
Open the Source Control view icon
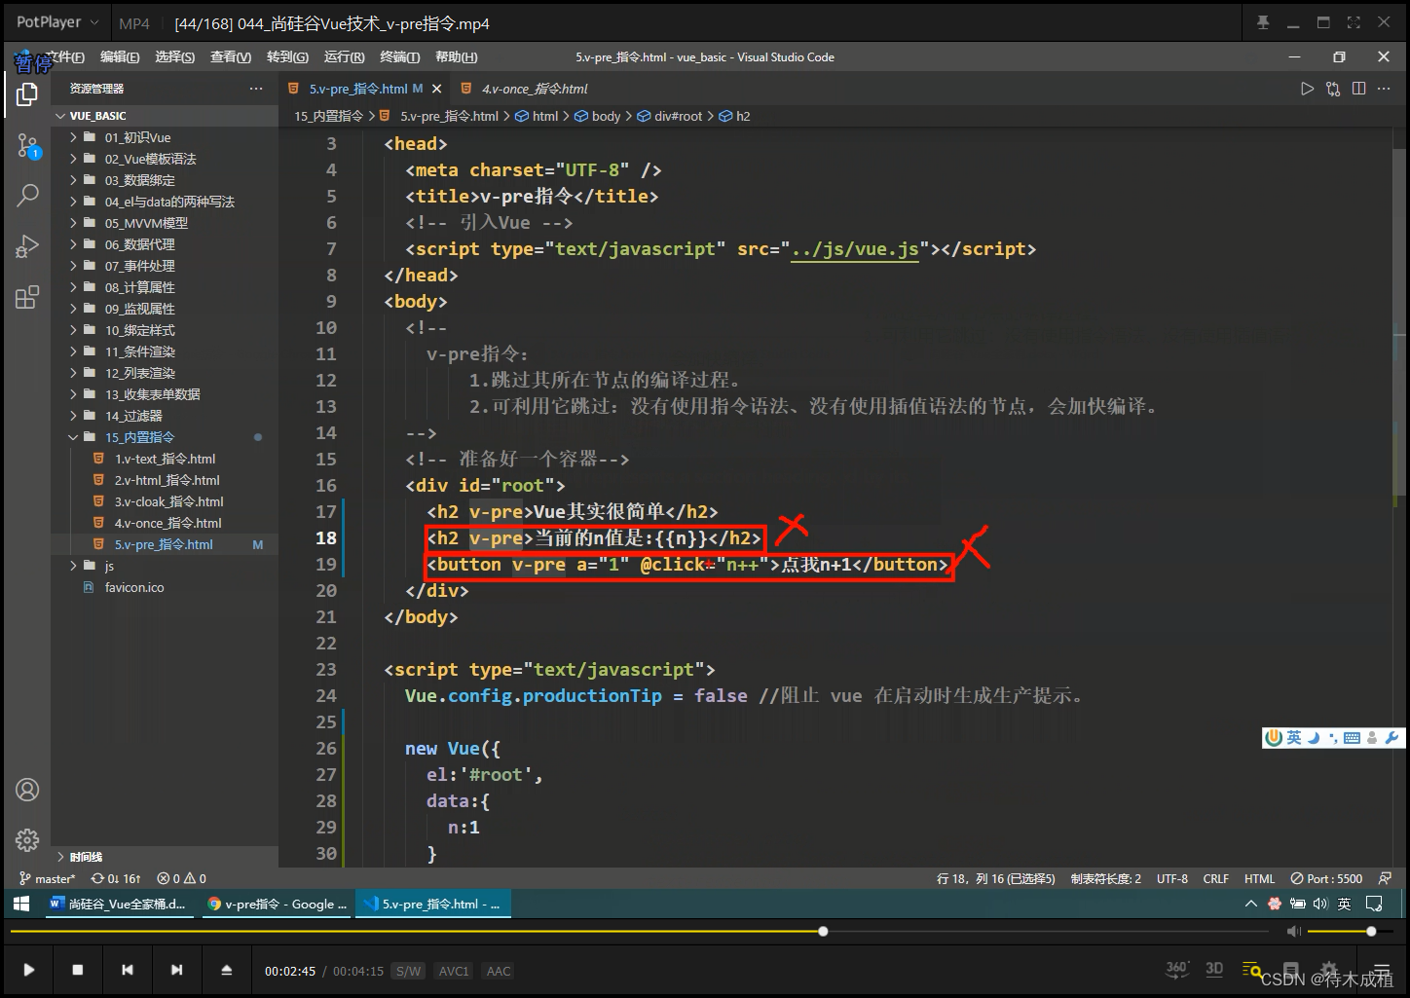pyautogui.click(x=27, y=147)
